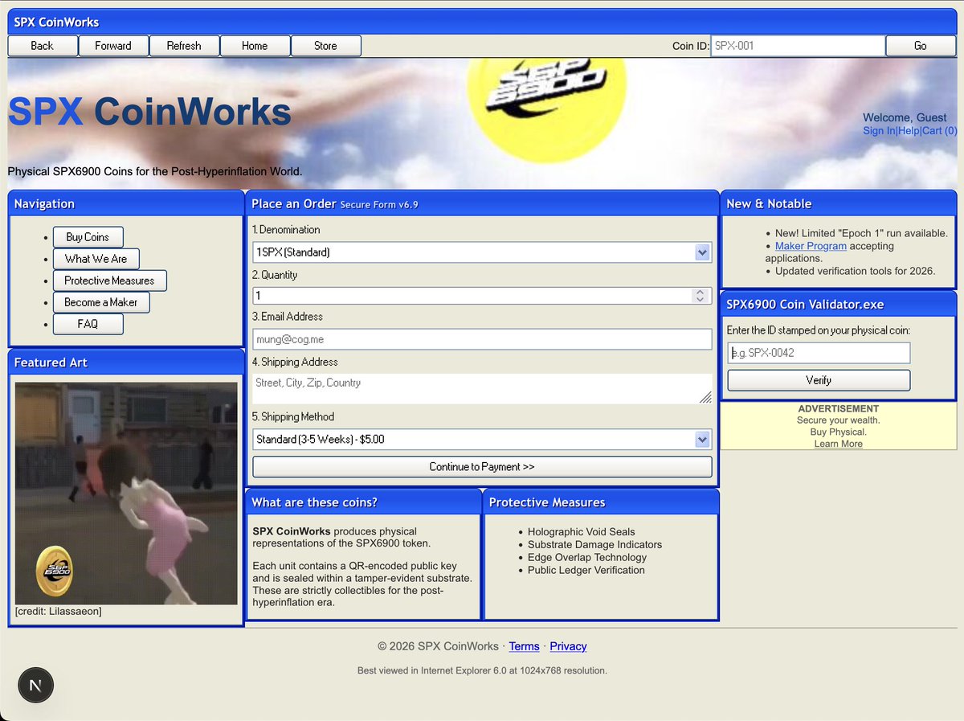Viewport: 964px width, 721px height.
Task: Click the Shipping Address text area
Action: click(x=482, y=388)
